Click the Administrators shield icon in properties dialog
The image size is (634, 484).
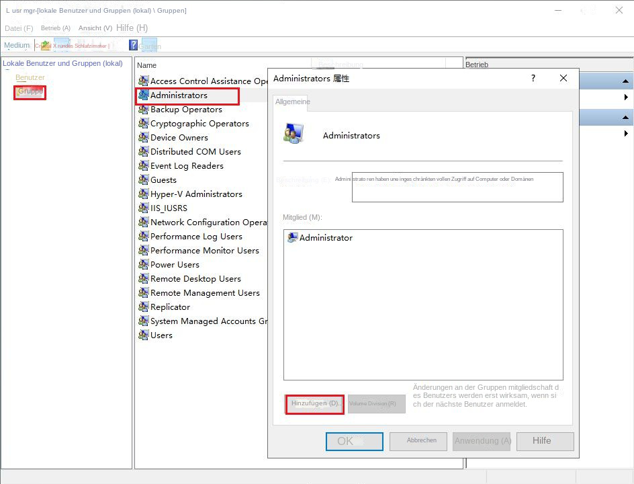pyautogui.click(x=293, y=133)
